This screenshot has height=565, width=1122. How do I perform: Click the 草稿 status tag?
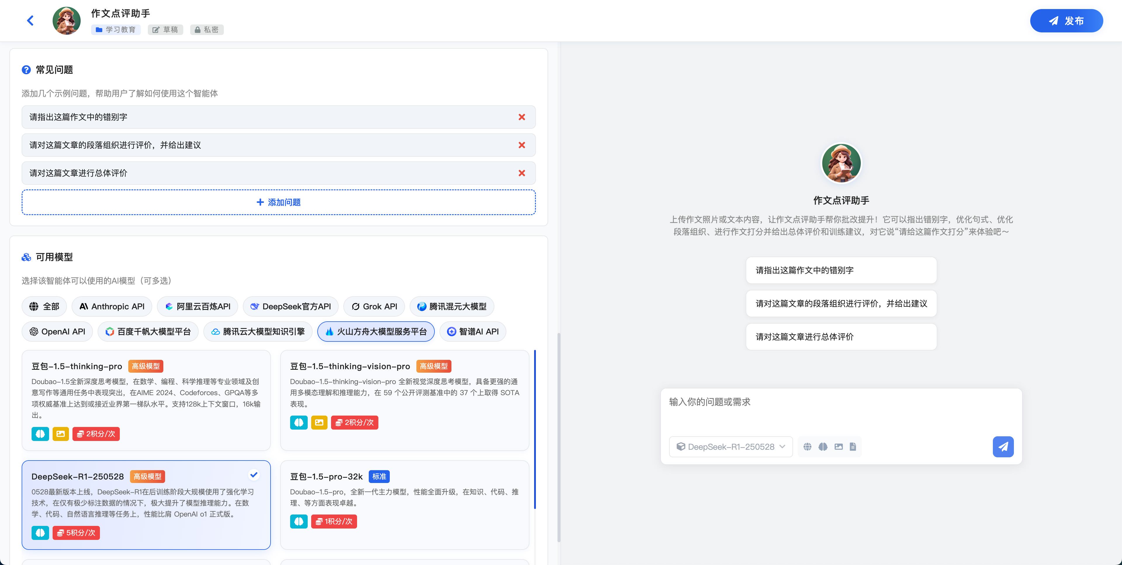(165, 29)
